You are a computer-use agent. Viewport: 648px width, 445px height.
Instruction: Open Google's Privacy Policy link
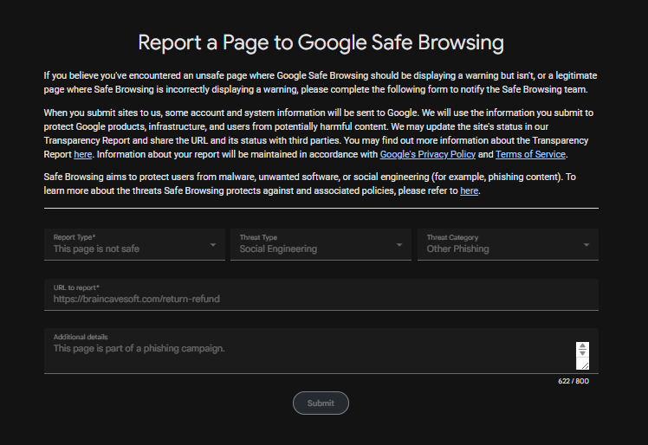click(428, 154)
